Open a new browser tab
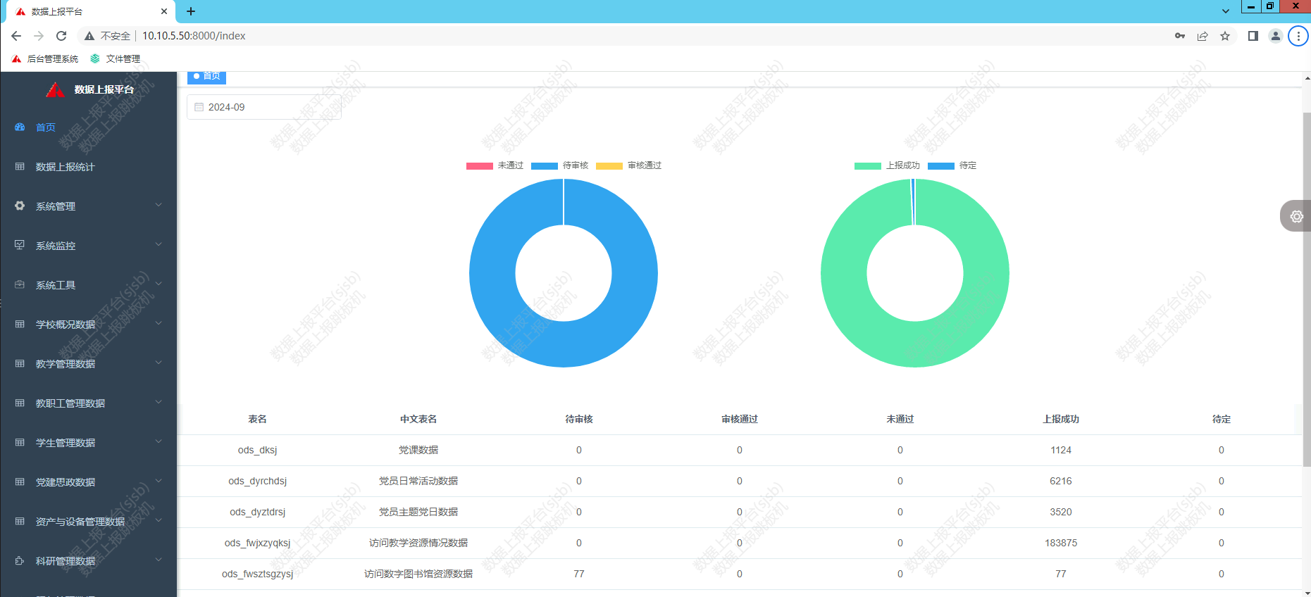1311x597 pixels. pyautogui.click(x=191, y=11)
